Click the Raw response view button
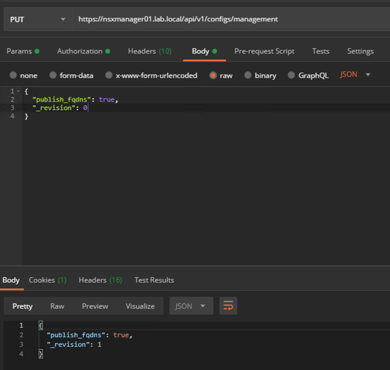 click(57, 306)
